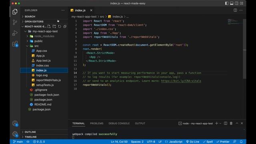Toggle Spell checker in status bar
The image size is (256, 144).
[208, 142]
